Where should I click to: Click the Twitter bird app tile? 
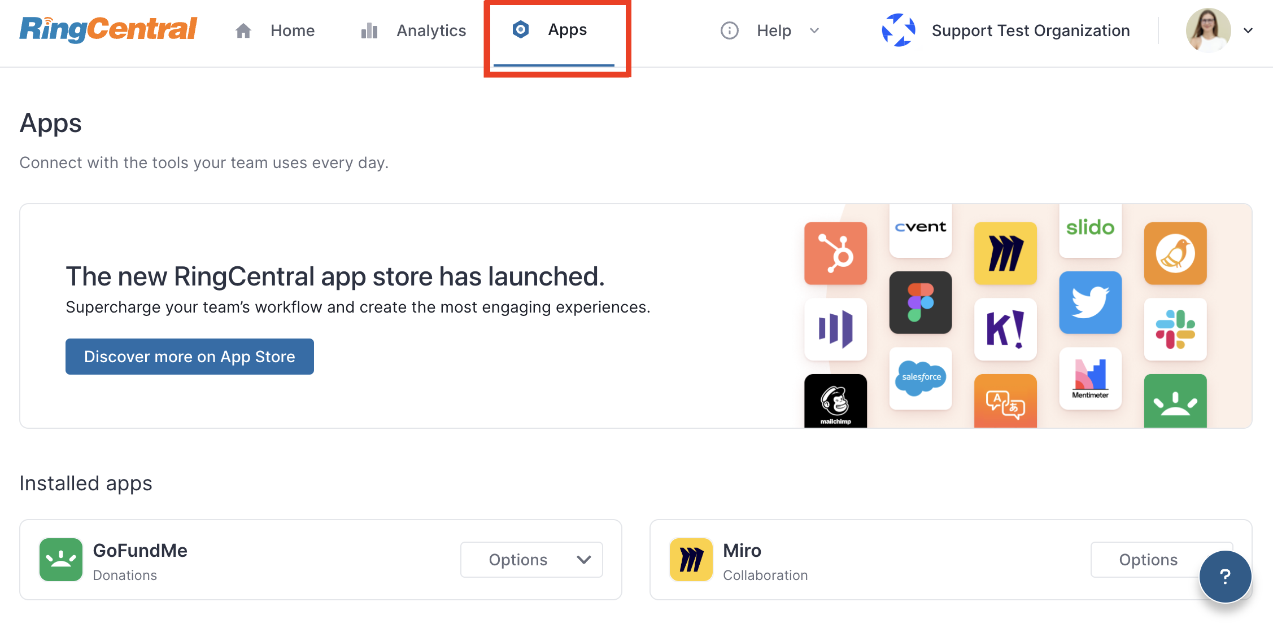[x=1090, y=302]
